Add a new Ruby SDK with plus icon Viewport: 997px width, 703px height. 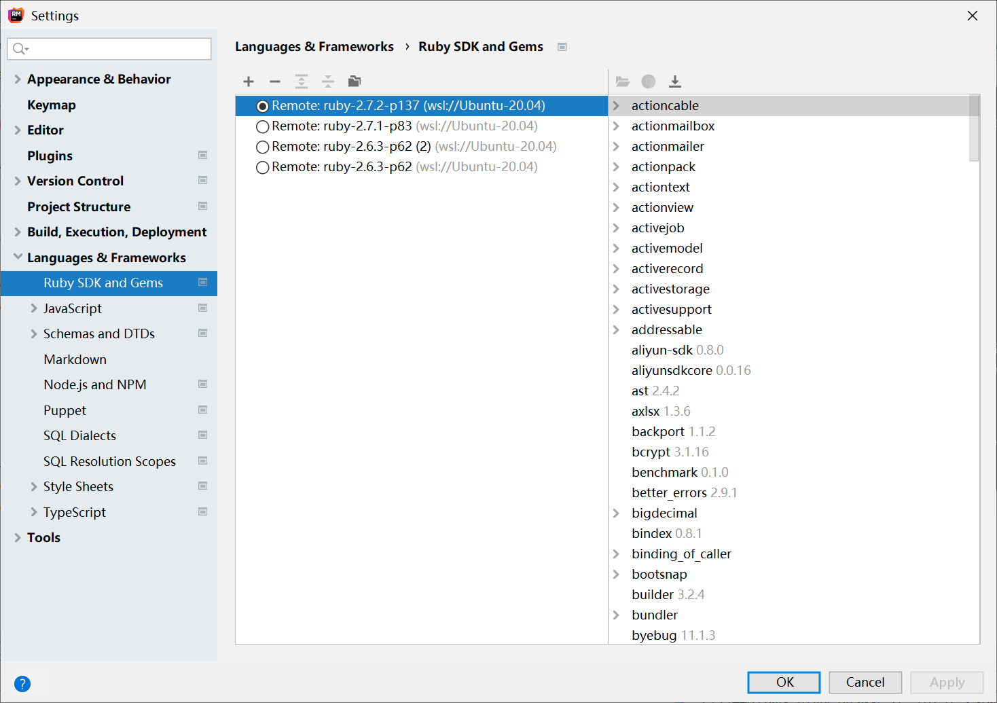pos(249,82)
